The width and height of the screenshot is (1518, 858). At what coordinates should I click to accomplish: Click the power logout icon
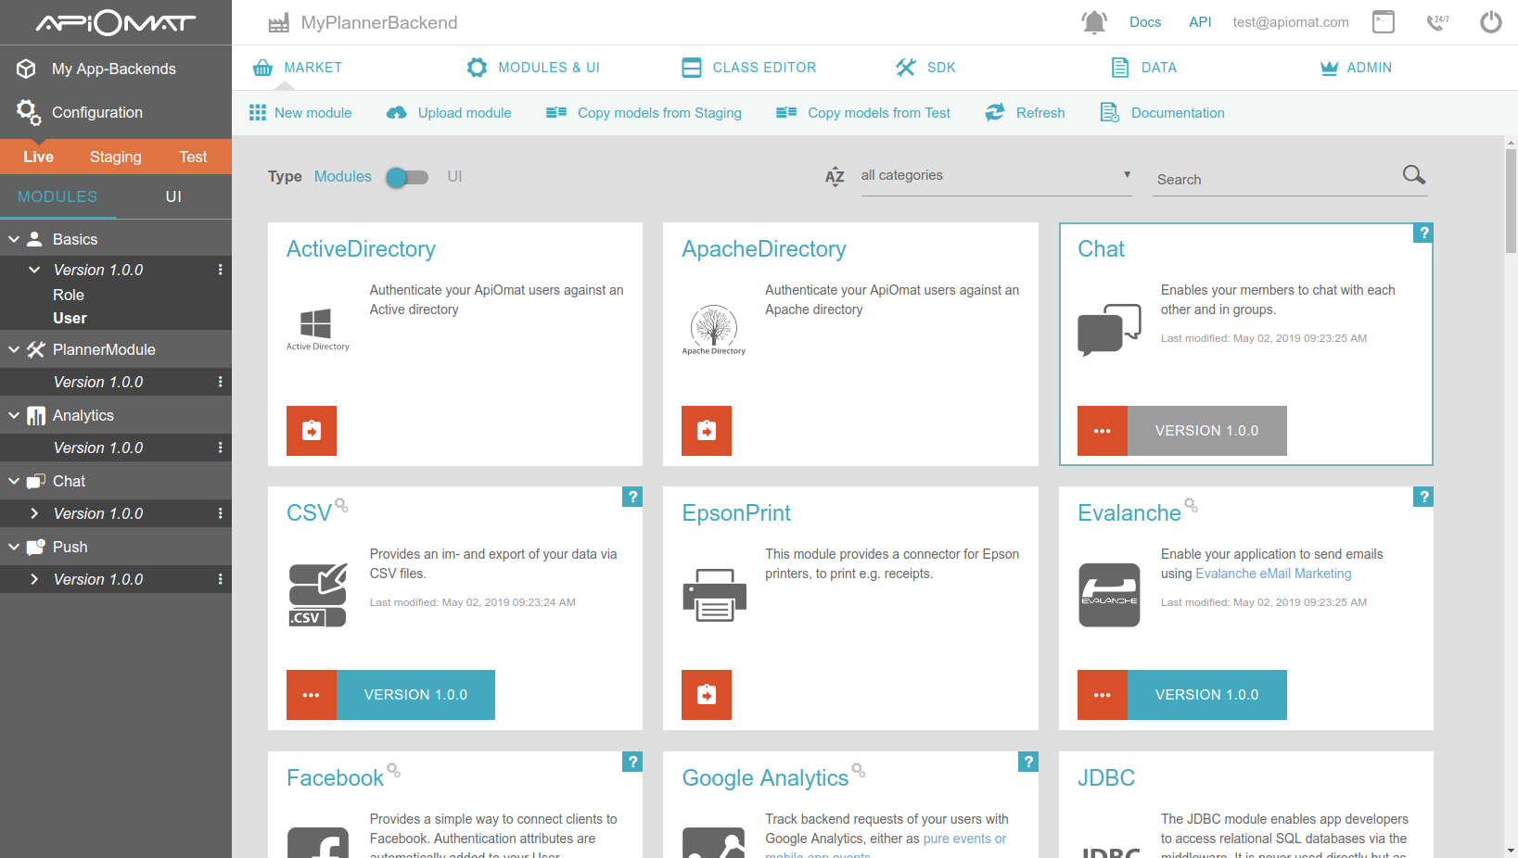click(x=1491, y=22)
